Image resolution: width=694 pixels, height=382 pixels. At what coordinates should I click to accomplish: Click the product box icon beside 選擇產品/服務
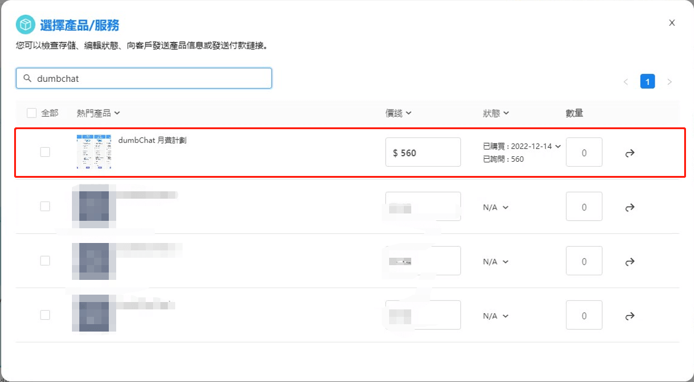click(25, 25)
